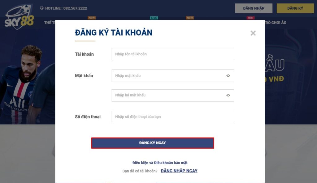This screenshot has height=183, width=317.
Task: Close the registration dialog with X
Action: point(253,33)
